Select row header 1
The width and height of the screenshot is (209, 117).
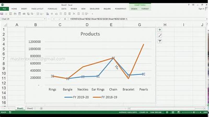click(4, 30)
